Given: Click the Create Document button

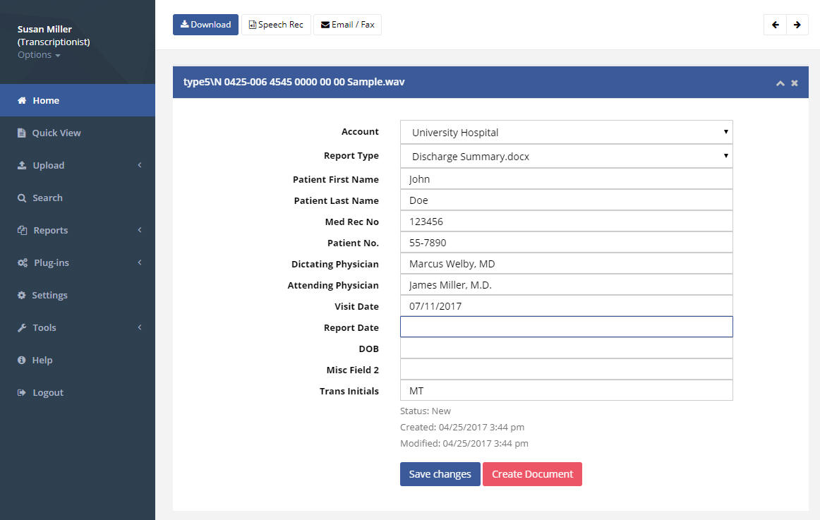Looking at the screenshot, I should 532,474.
